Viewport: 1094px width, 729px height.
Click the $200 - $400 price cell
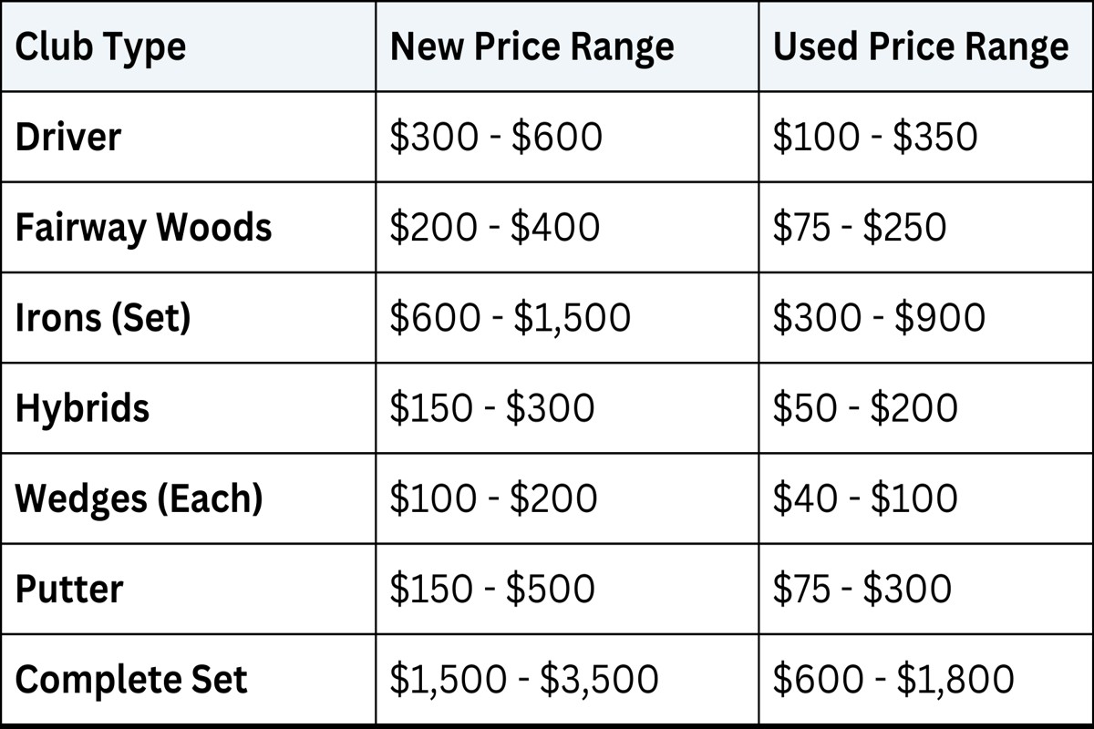495,227
